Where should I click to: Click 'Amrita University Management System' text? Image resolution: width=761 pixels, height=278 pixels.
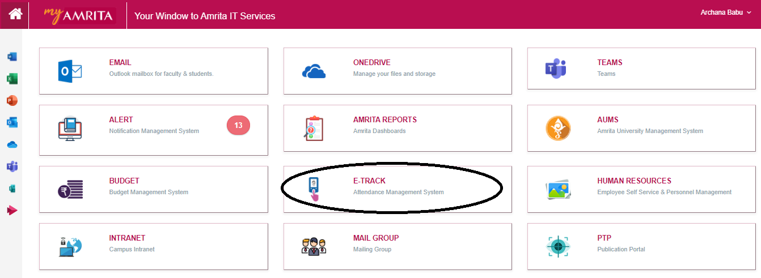pos(650,131)
